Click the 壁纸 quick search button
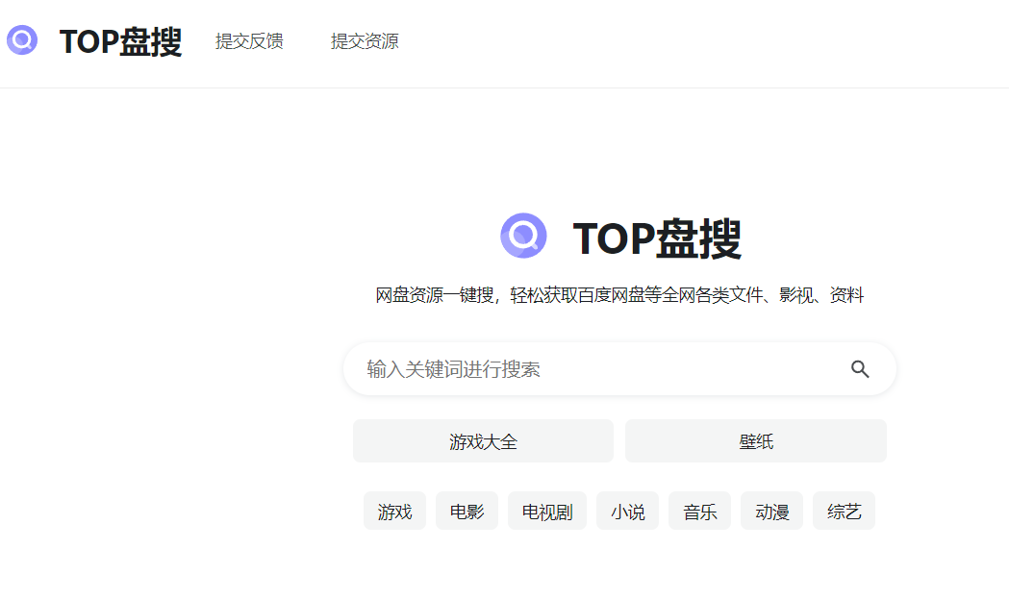 tap(756, 439)
